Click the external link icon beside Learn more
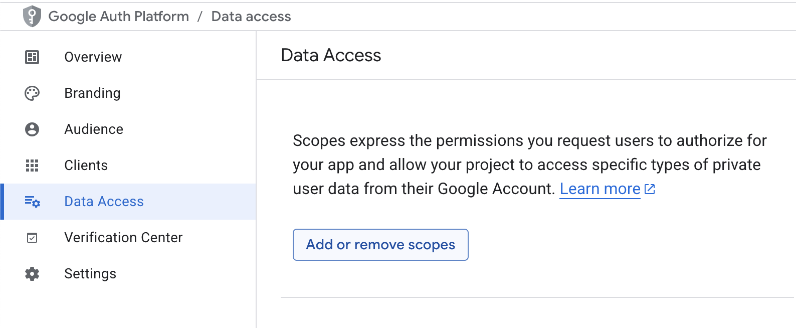This screenshot has width=796, height=328. [650, 189]
